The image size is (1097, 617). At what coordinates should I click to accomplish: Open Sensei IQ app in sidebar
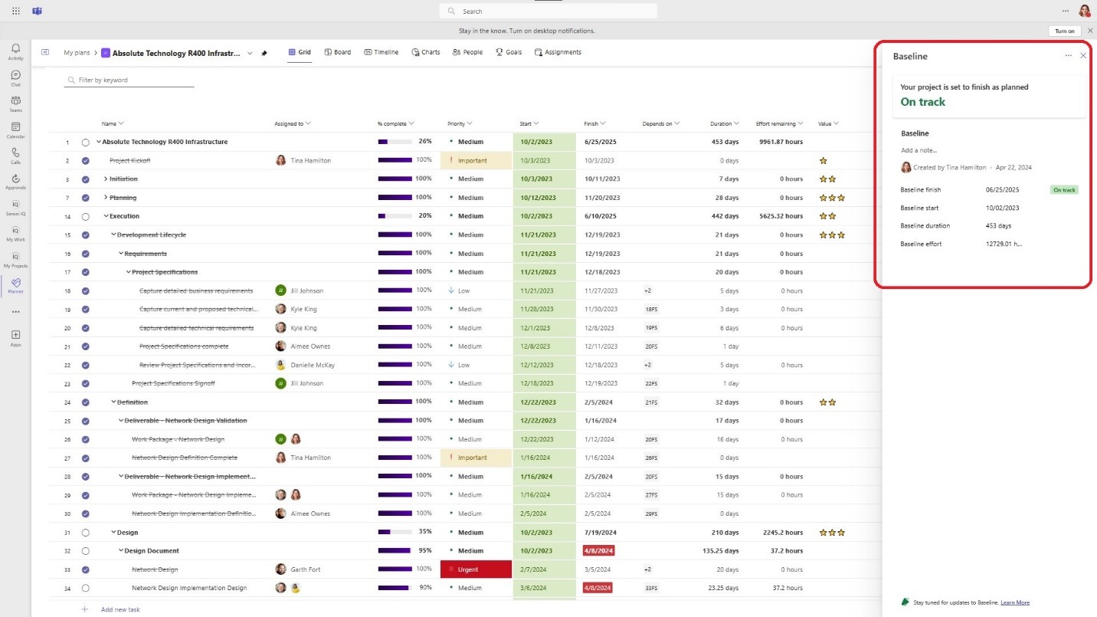click(15, 207)
